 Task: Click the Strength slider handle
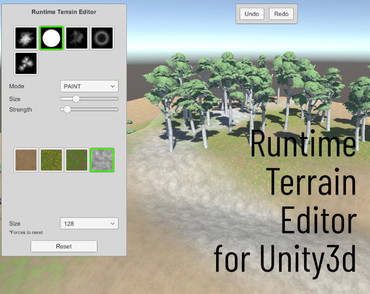click(68, 109)
